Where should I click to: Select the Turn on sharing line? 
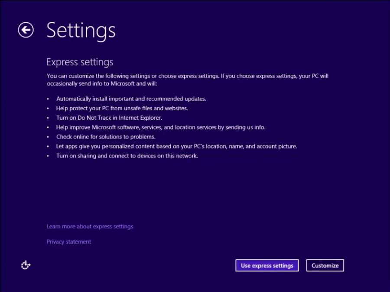point(127,156)
